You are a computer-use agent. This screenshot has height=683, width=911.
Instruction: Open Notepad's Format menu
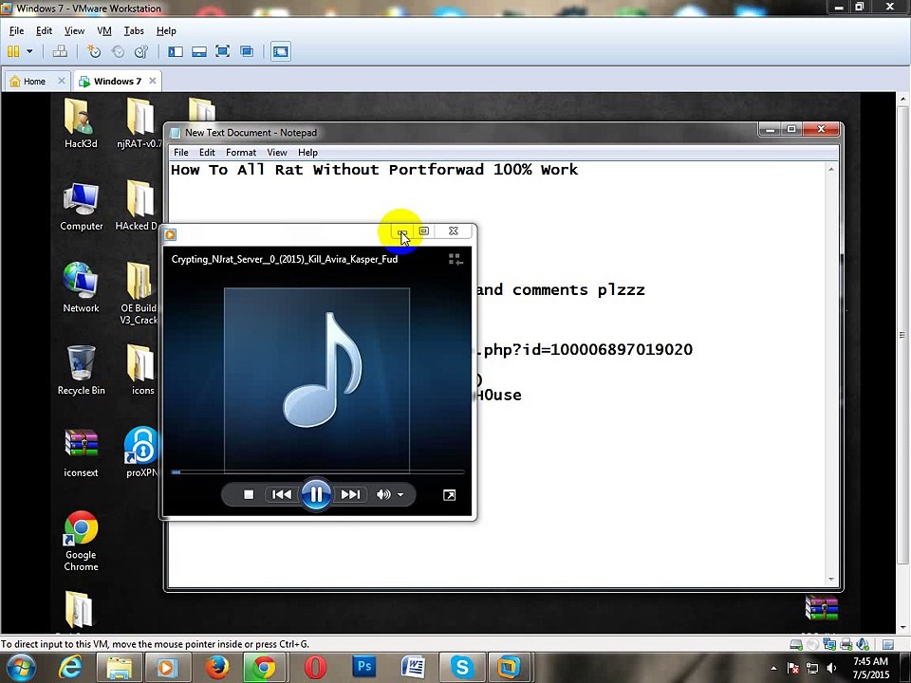pyautogui.click(x=241, y=152)
